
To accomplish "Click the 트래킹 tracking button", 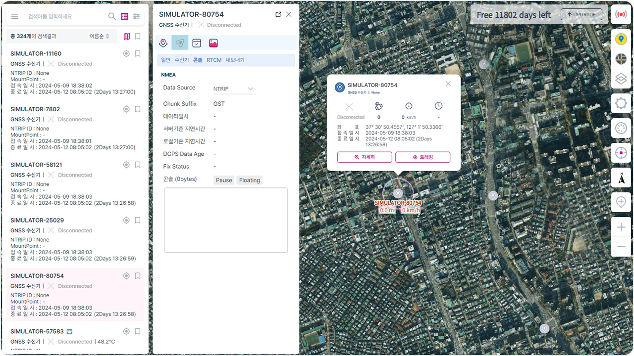I will (x=423, y=157).
